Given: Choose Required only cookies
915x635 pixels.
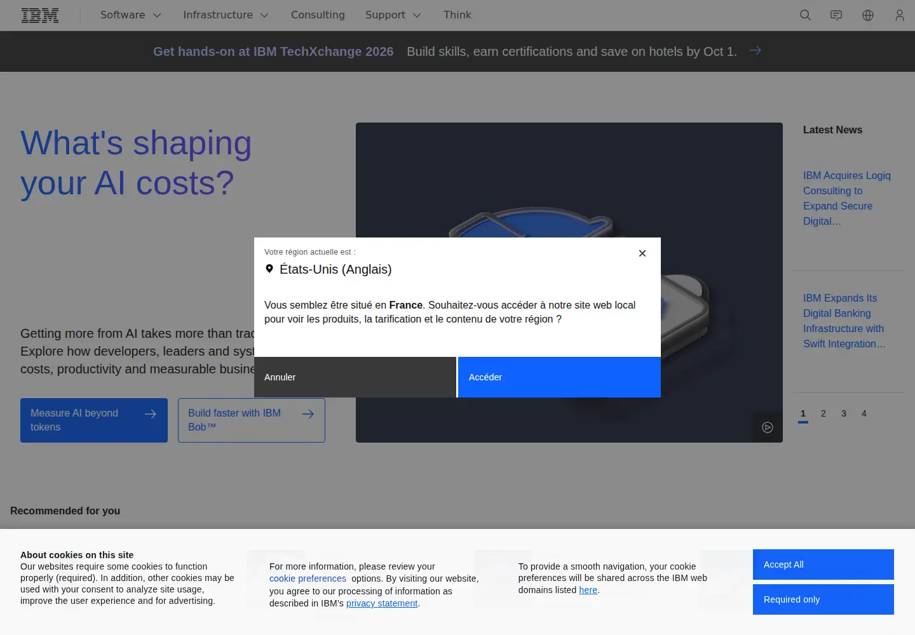Looking at the screenshot, I should tap(823, 599).
